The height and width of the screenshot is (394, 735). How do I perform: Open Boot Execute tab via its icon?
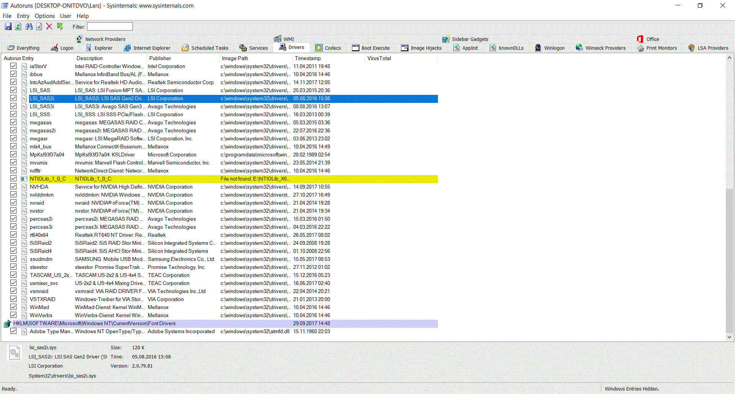(x=356, y=48)
